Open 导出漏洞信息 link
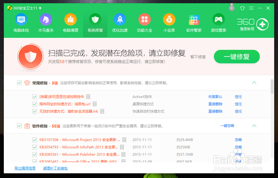Screen dimensions: 278x178 (x=25, y=168)
